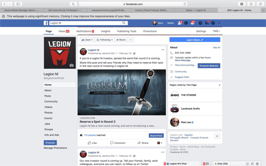Click the Boost Post button
Screen dimensions: 266x166
156,135
